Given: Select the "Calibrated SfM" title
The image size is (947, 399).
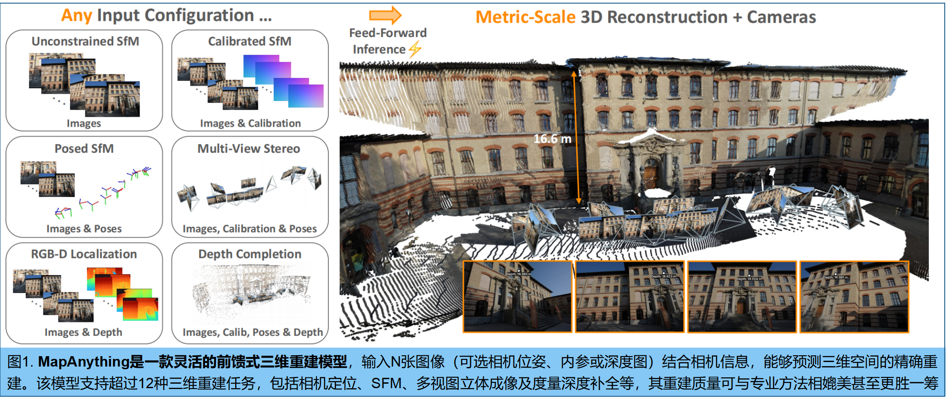Looking at the screenshot, I should point(250,41).
